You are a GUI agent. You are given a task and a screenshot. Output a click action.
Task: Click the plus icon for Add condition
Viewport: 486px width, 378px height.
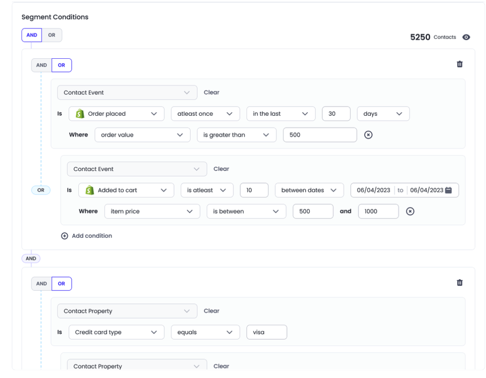65,236
